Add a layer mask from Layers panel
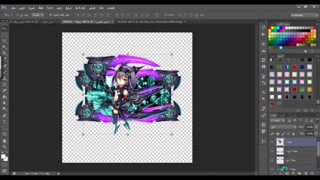 (287, 173)
